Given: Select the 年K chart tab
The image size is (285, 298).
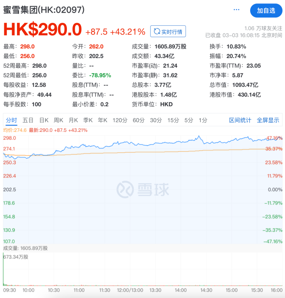Looking at the screenshot, I should 103,120.
